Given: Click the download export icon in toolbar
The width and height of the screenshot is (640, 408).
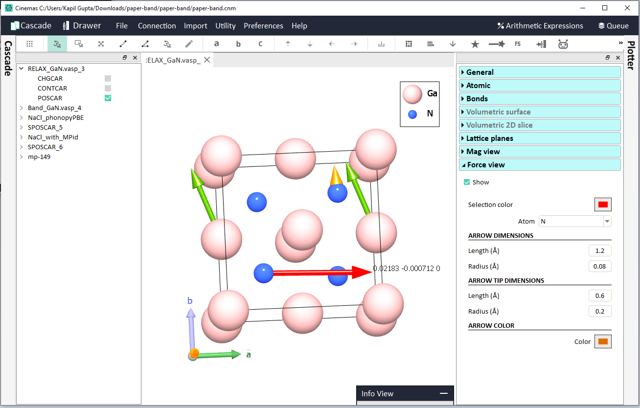Looking at the screenshot, I should tap(381, 44).
